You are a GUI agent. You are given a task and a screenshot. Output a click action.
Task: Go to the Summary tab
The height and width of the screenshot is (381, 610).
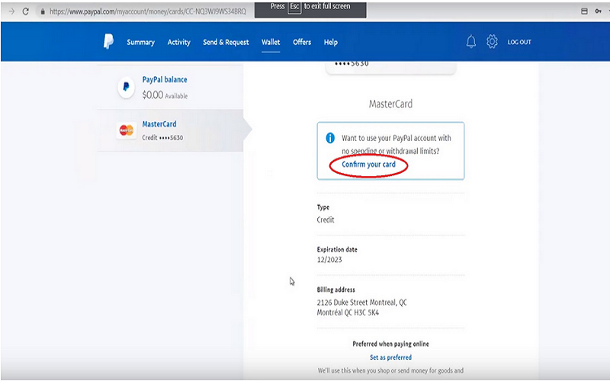pos(140,42)
